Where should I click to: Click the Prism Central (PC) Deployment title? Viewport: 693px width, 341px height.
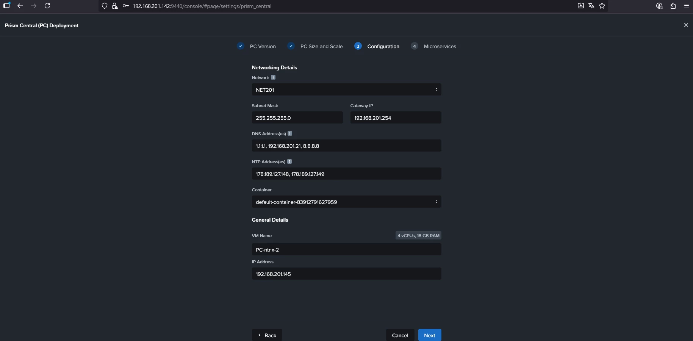click(42, 25)
